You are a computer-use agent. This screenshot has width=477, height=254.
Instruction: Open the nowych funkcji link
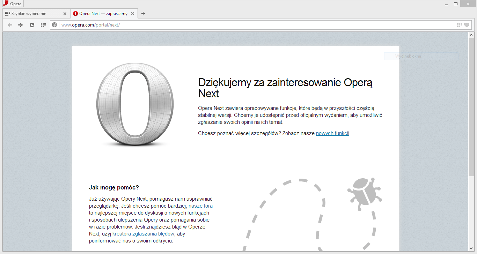(x=333, y=133)
